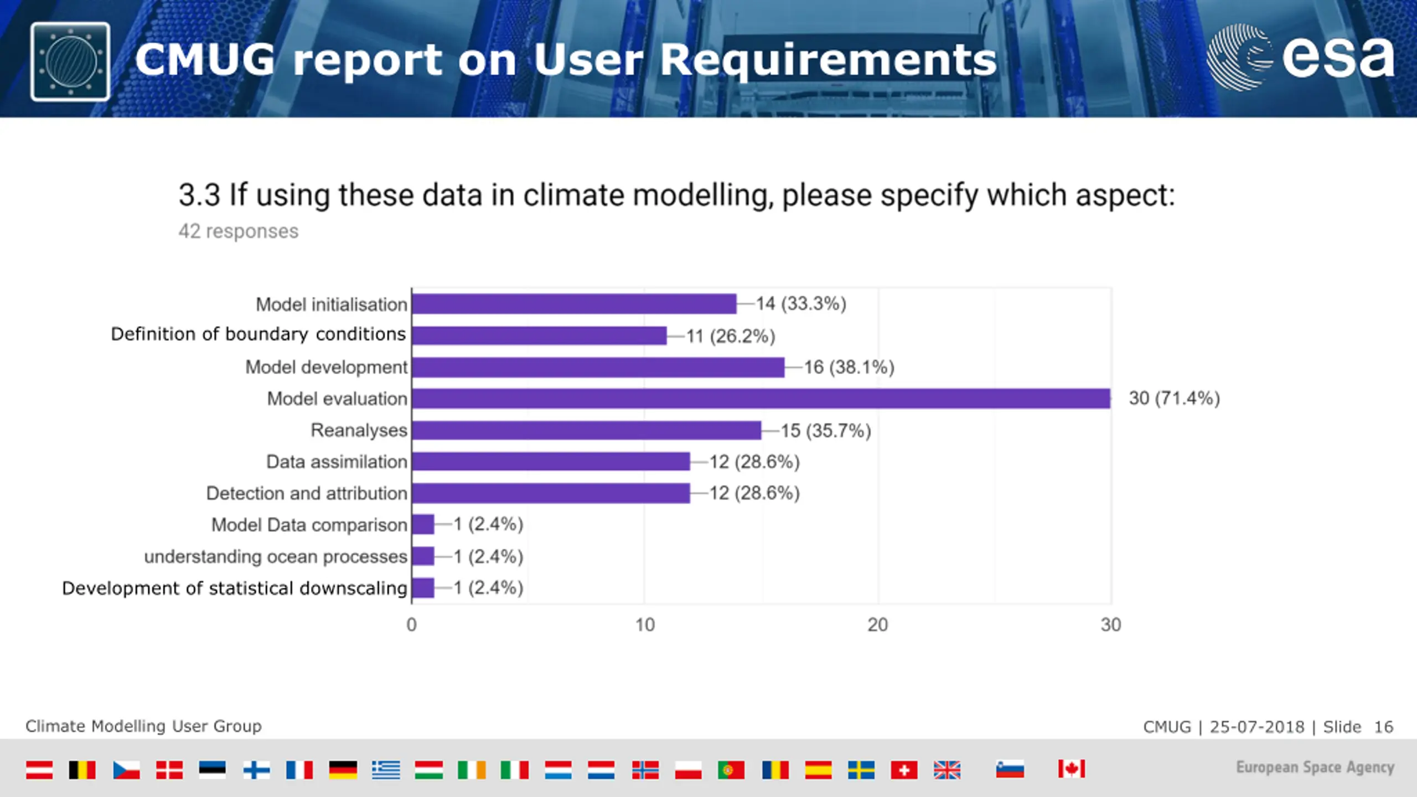Viewport: 1417px width, 797px height.
Task: Click the 'Detection and attribution' axis label
Action: 307,493
